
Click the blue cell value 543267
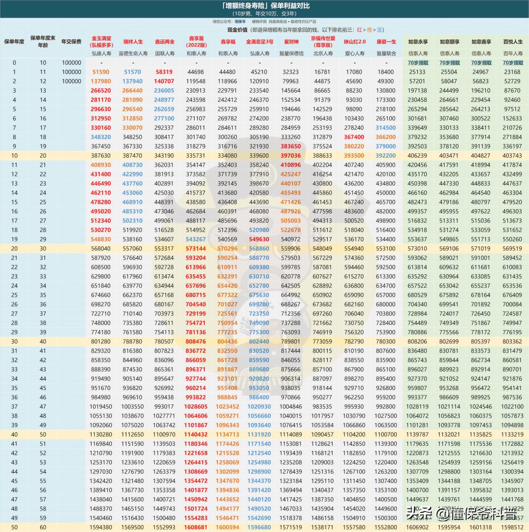pyautogui.click(x=195, y=239)
